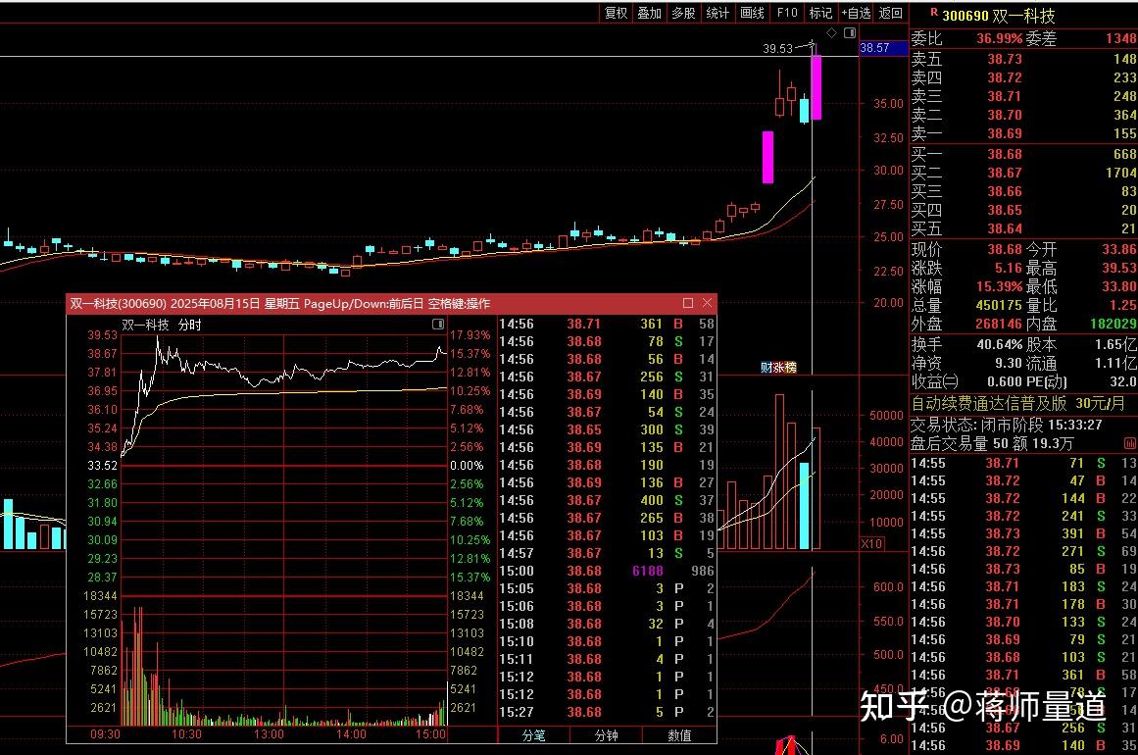Select the 15:08 tick row with volume 32
The image size is (1138, 755).
click(x=607, y=625)
